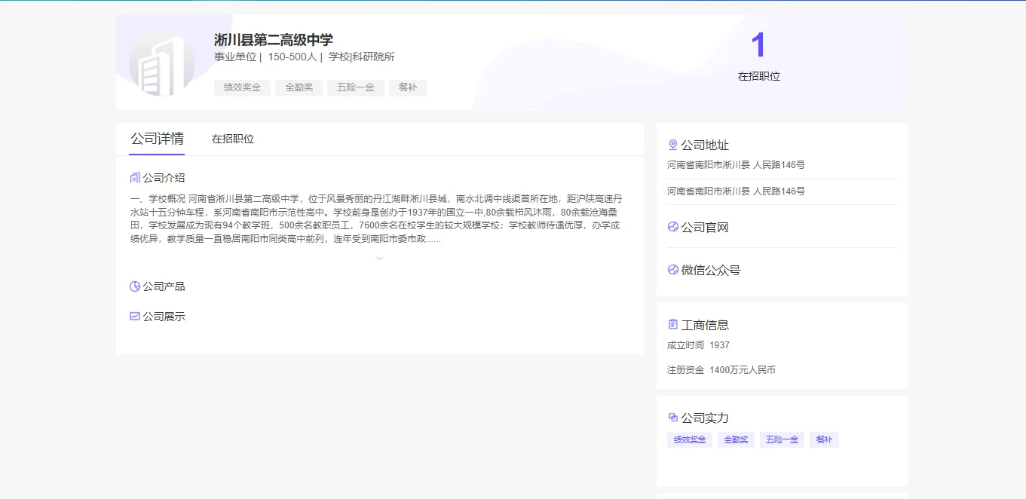
Task: Open the 在招职位 count link showing 1
Action: tap(758, 47)
